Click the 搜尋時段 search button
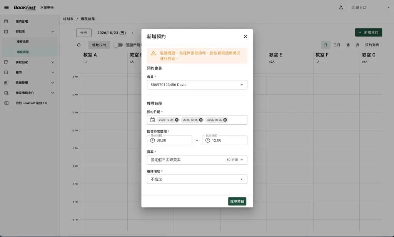 237,201
